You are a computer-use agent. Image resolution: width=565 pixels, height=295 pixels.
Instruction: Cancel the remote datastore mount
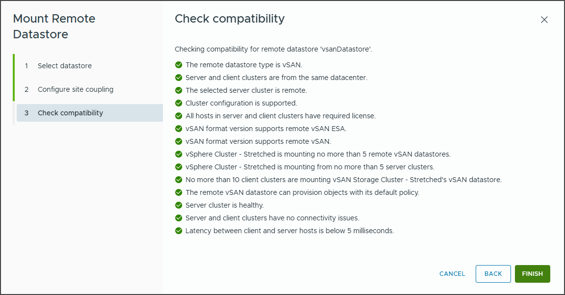tap(452, 274)
